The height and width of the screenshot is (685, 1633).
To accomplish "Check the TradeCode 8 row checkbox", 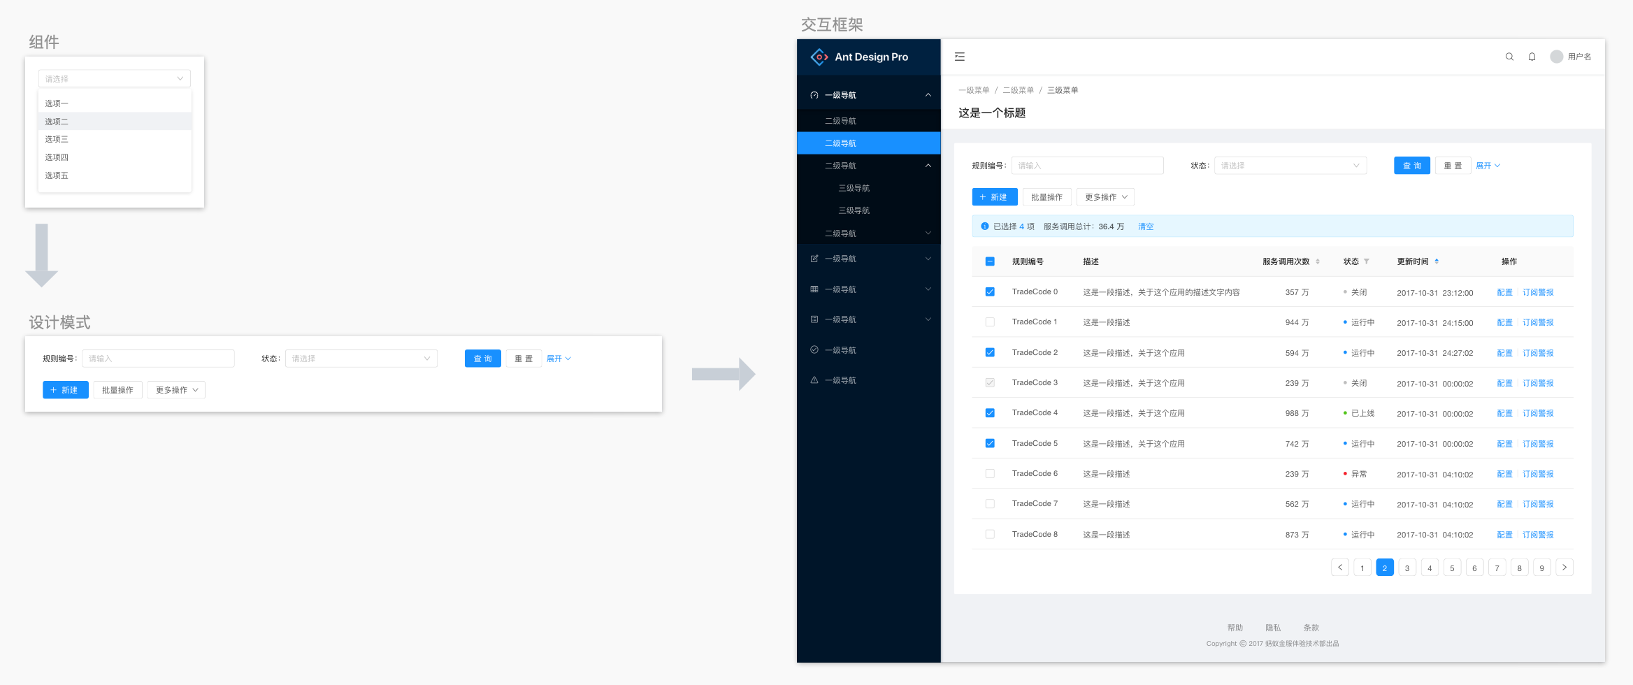I will (x=990, y=534).
